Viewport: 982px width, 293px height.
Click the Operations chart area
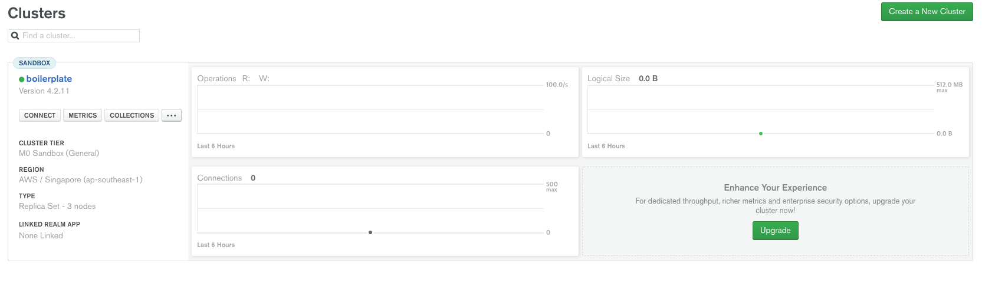(x=370, y=110)
